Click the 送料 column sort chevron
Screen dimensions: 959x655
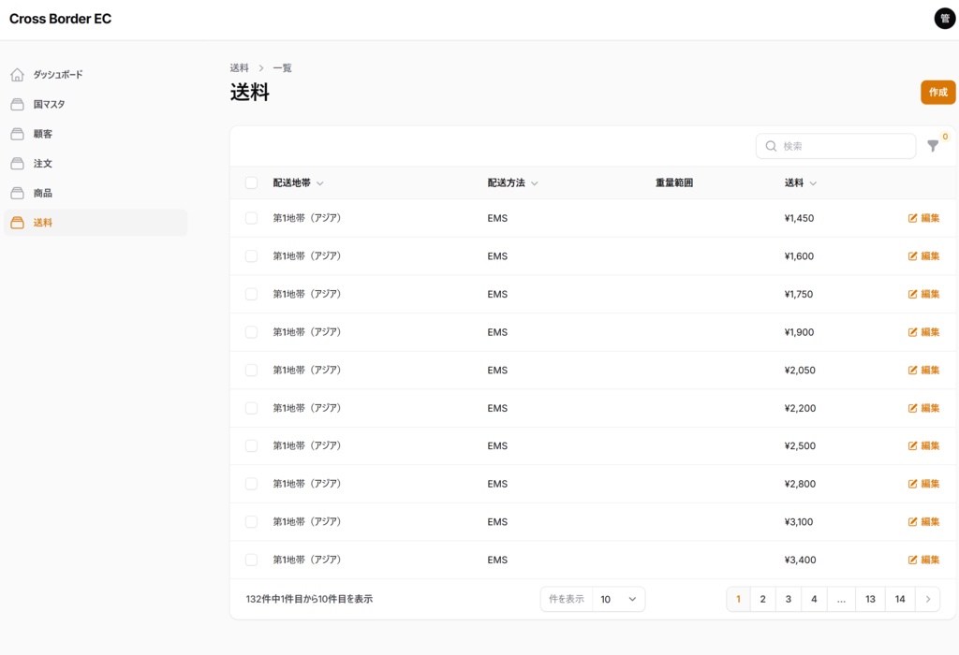pyautogui.click(x=813, y=182)
